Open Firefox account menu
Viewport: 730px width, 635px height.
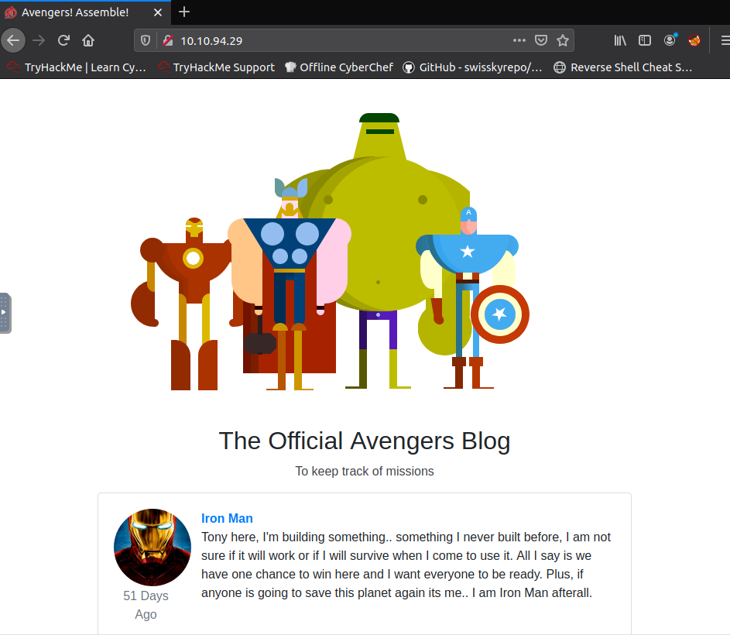[670, 40]
